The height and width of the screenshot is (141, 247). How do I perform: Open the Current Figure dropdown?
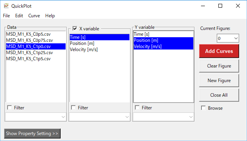pos(228,38)
